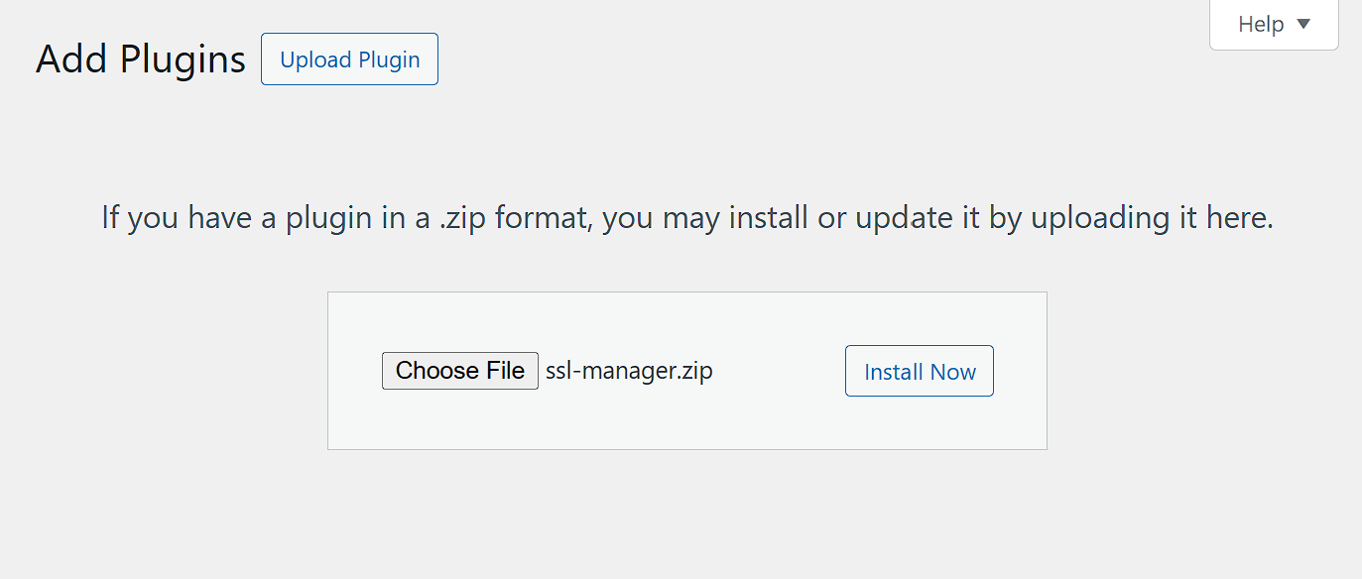Click the word "Add" in the heading
Viewport: 1362px width, 579px height.
72,59
